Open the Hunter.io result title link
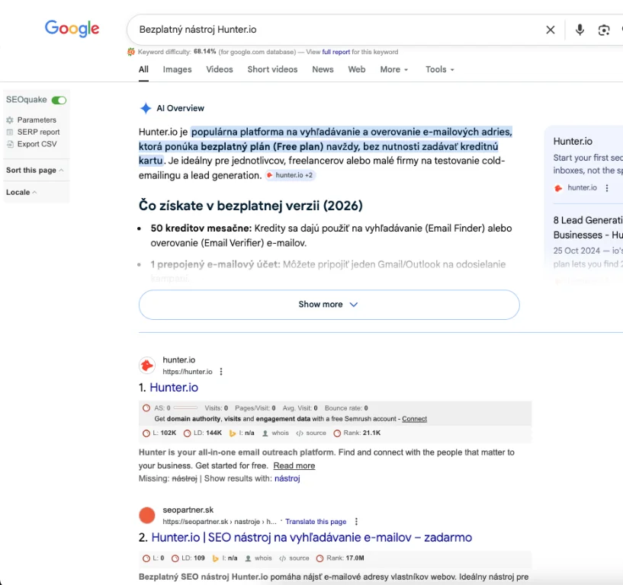Viewport: 623px width, 585px height. pos(174,387)
